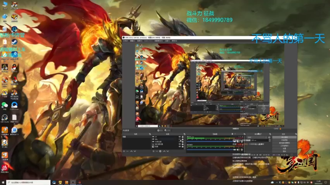Open the new text document on desktop

[x=14, y=118]
